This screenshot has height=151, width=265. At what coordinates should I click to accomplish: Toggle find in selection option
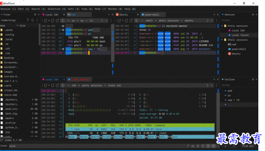click(x=203, y=146)
